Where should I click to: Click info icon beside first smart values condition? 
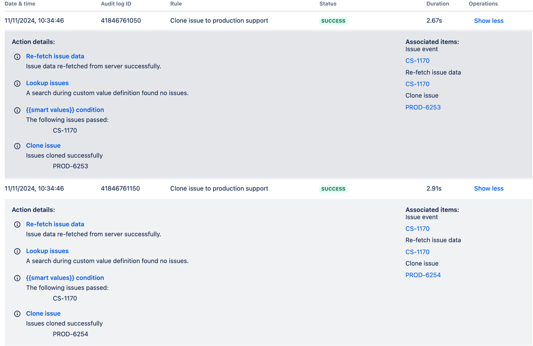pos(17,111)
